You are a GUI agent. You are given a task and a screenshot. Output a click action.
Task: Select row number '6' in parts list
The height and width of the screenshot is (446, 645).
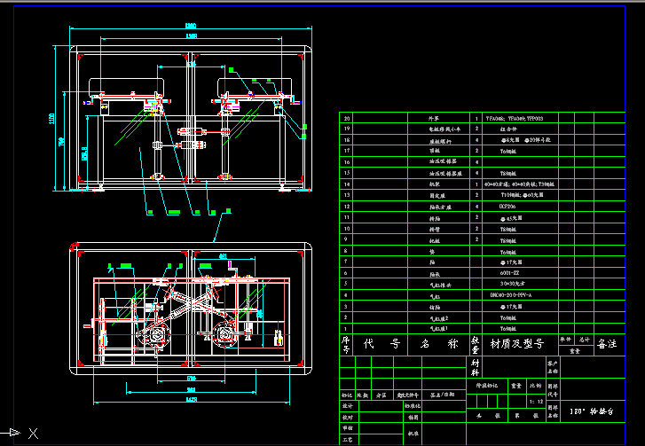coord(345,273)
